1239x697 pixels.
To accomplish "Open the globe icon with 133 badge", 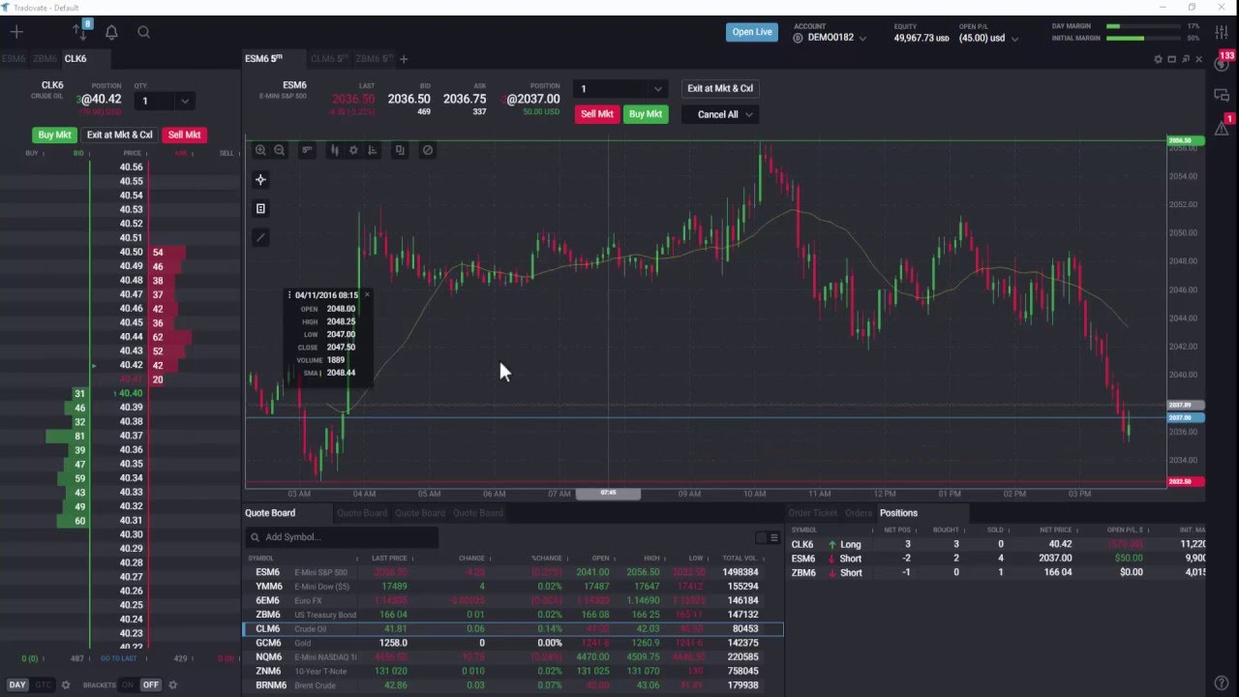I will [1222, 62].
